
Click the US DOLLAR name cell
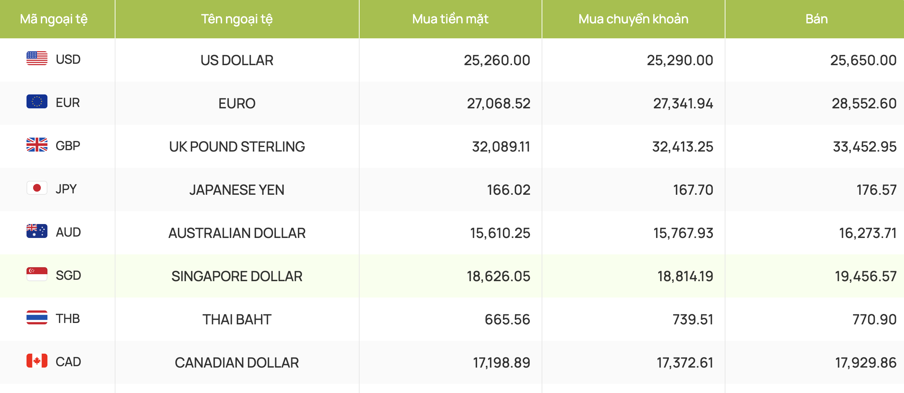[237, 60]
